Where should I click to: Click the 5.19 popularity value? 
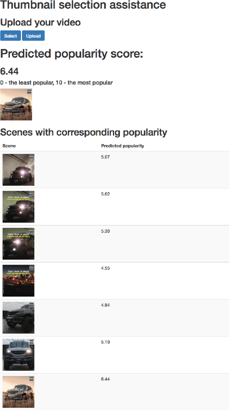click(105, 342)
